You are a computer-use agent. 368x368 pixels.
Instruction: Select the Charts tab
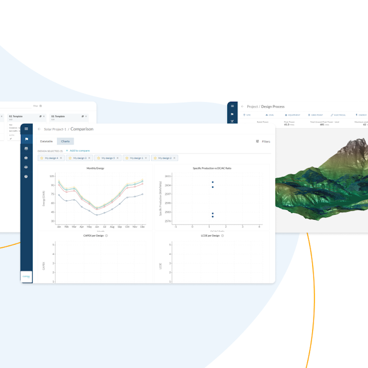coord(65,142)
